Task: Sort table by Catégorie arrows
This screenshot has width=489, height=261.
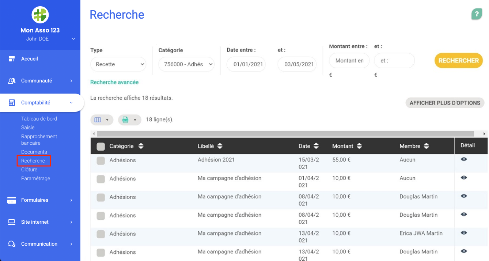Action: (141, 146)
